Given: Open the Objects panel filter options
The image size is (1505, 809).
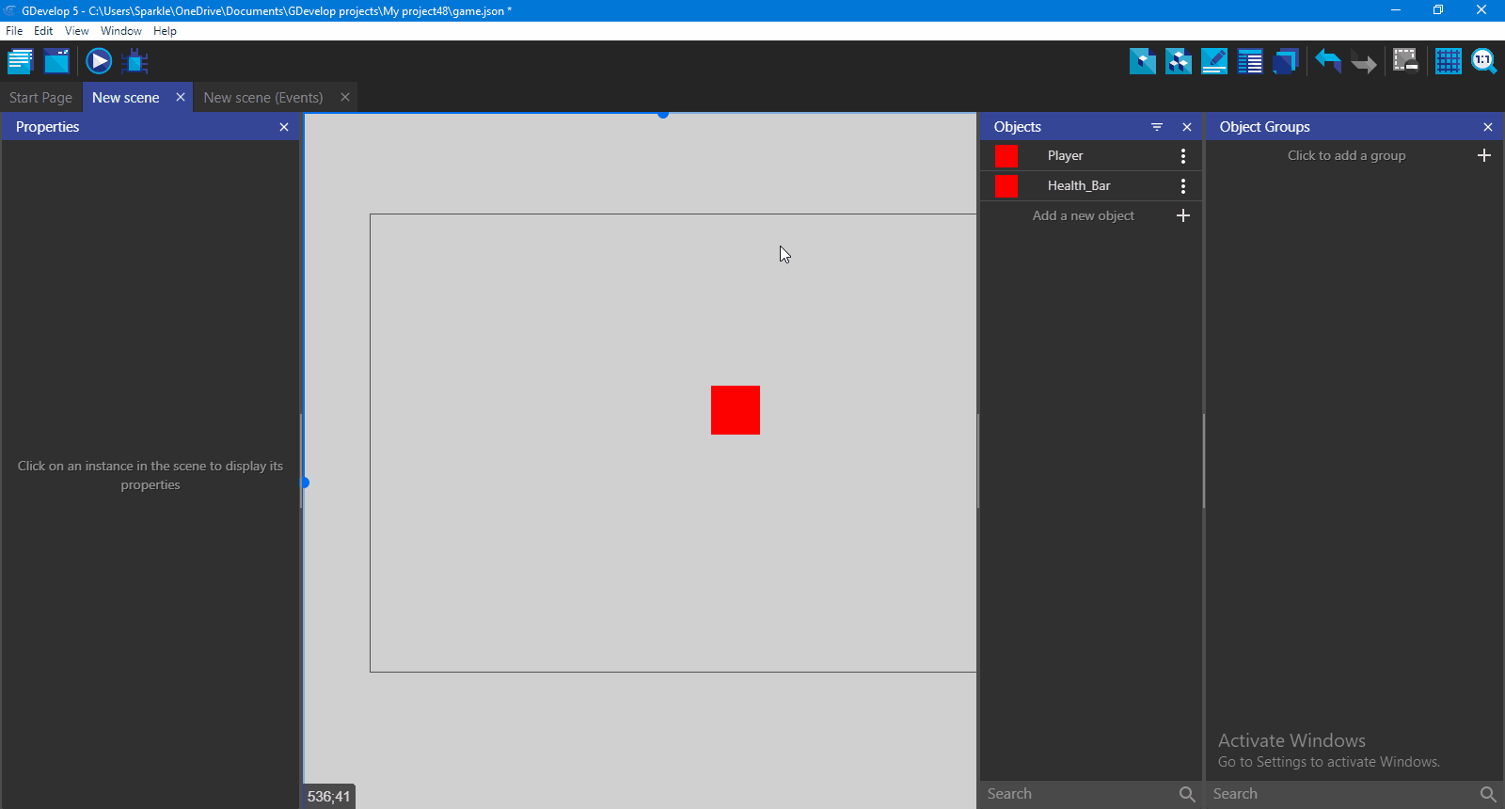Looking at the screenshot, I should (x=1157, y=127).
